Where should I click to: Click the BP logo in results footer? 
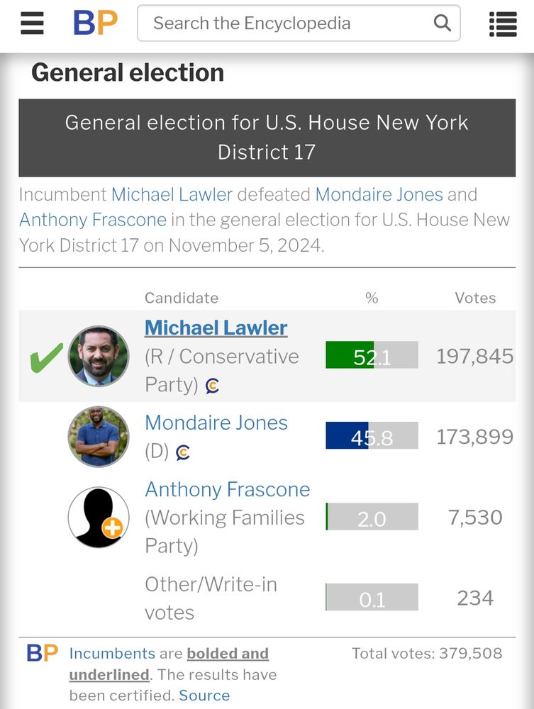pyautogui.click(x=42, y=653)
